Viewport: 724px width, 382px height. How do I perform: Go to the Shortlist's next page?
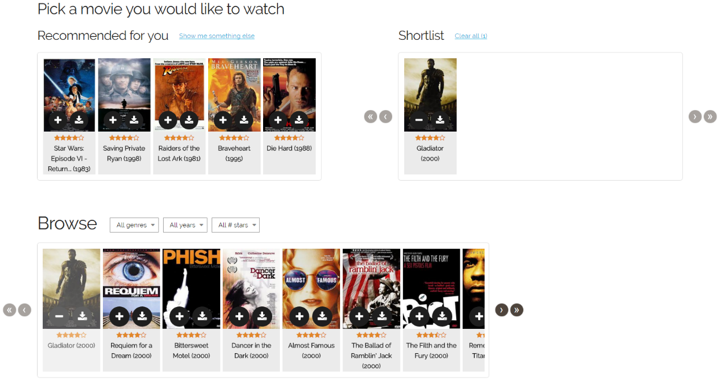tap(695, 117)
